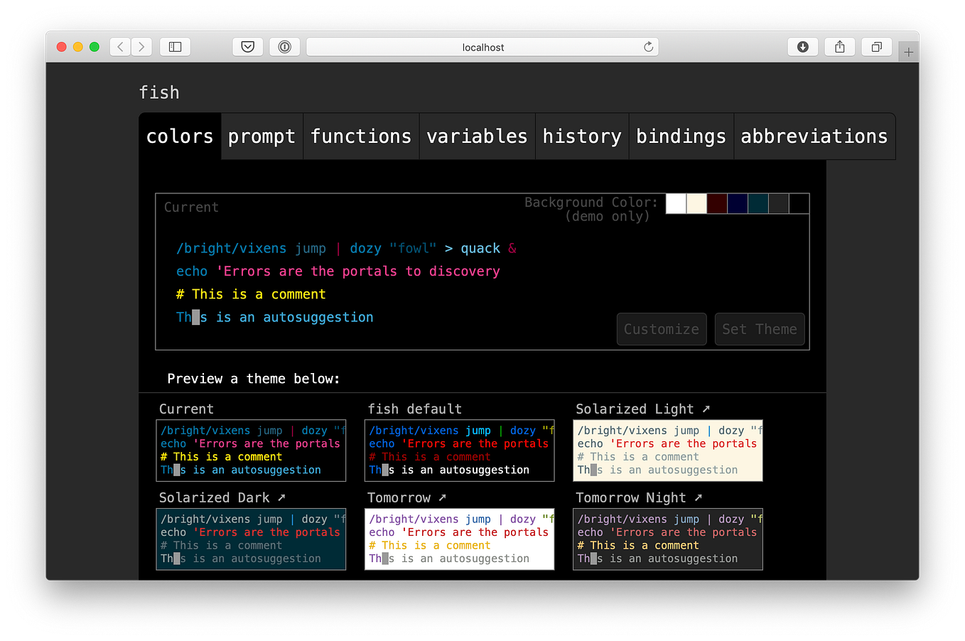Image resolution: width=965 pixels, height=641 pixels.
Task: Preview the Tomorrow theme box
Action: point(459,539)
